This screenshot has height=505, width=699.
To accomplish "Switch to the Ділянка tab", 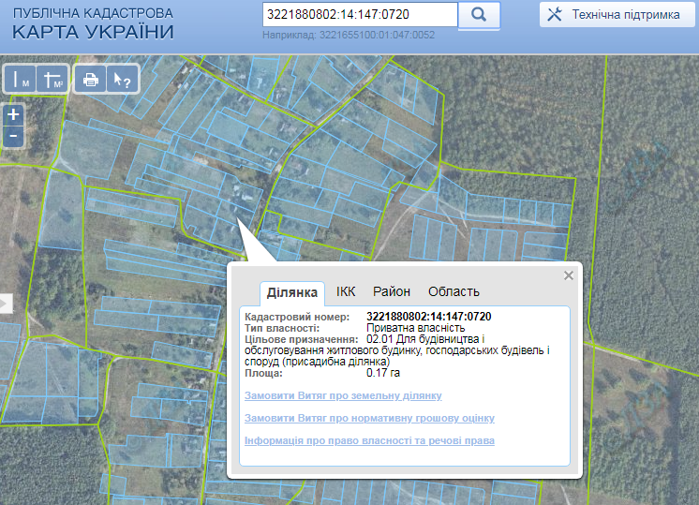I will click(x=292, y=292).
